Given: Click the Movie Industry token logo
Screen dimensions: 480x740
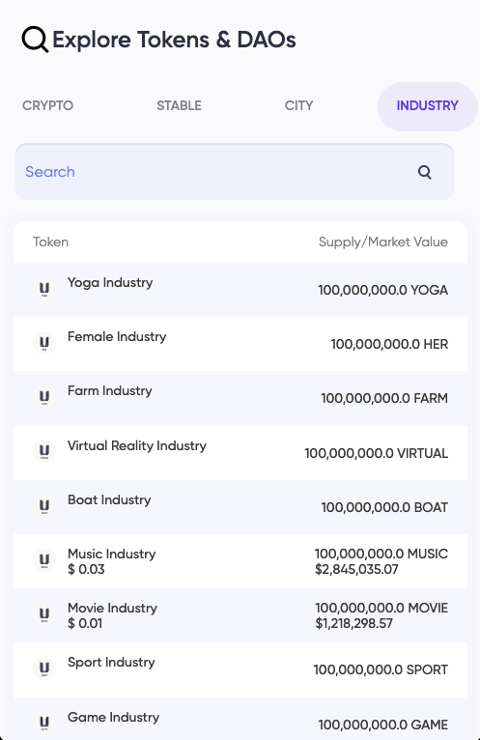Looking at the screenshot, I should (44, 614).
